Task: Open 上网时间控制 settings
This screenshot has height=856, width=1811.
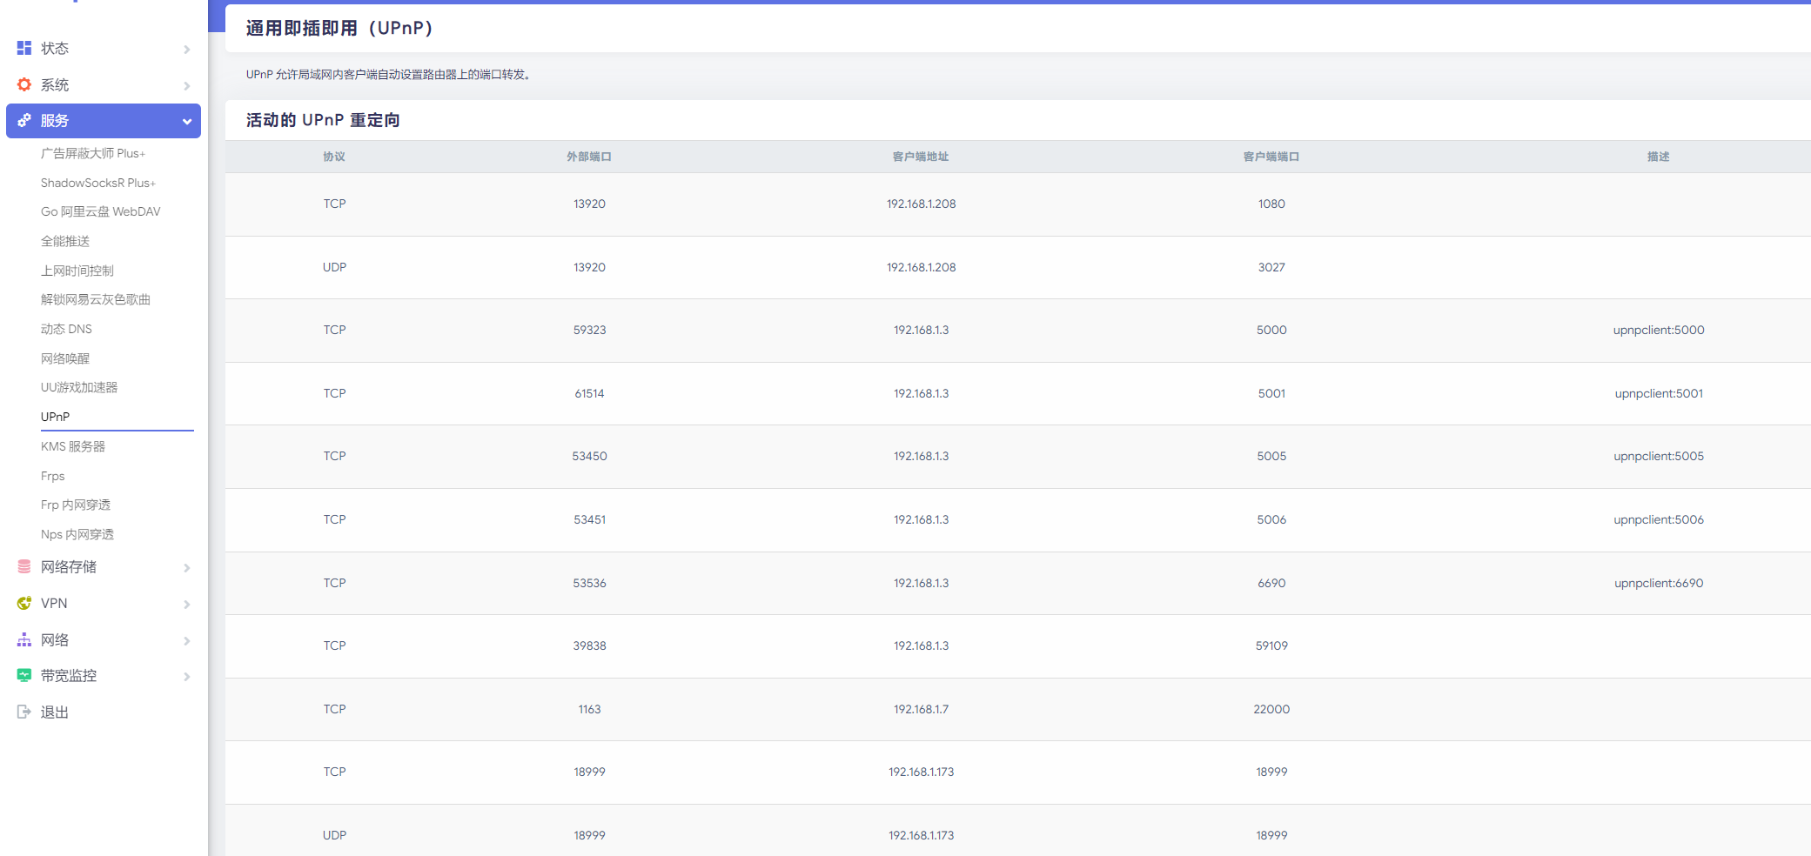Action: point(77,271)
